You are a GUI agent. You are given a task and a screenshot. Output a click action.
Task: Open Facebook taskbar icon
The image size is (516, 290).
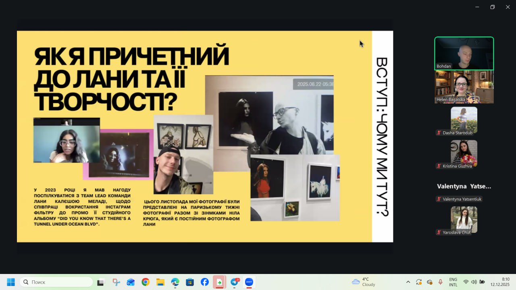click(205, 282)
